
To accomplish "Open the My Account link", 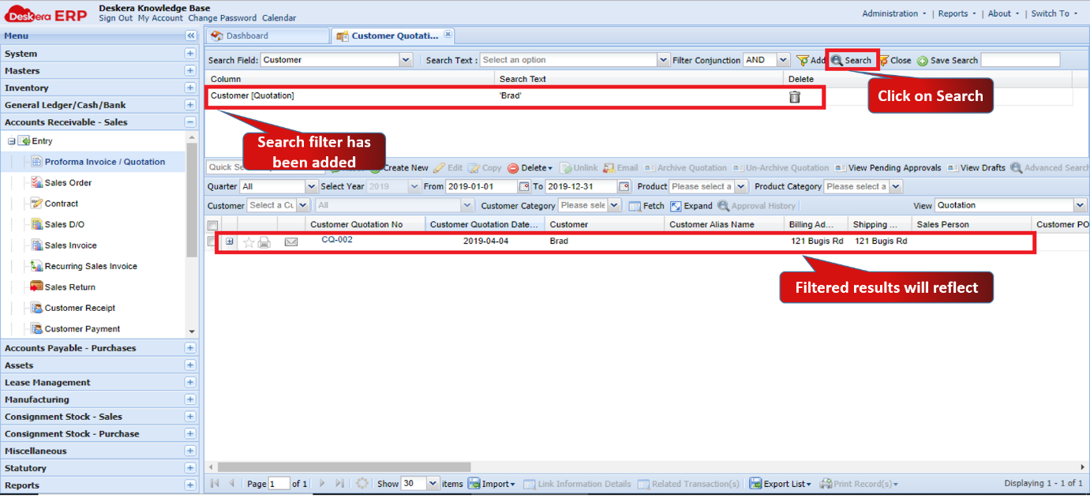I will (160, 18).
